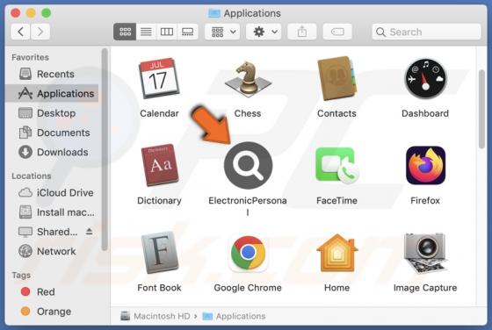Viewport: 492px width, 330px height.
Task: Select the ElectronicPersonal magnifier app icon
Action: (x=248, y=165)
